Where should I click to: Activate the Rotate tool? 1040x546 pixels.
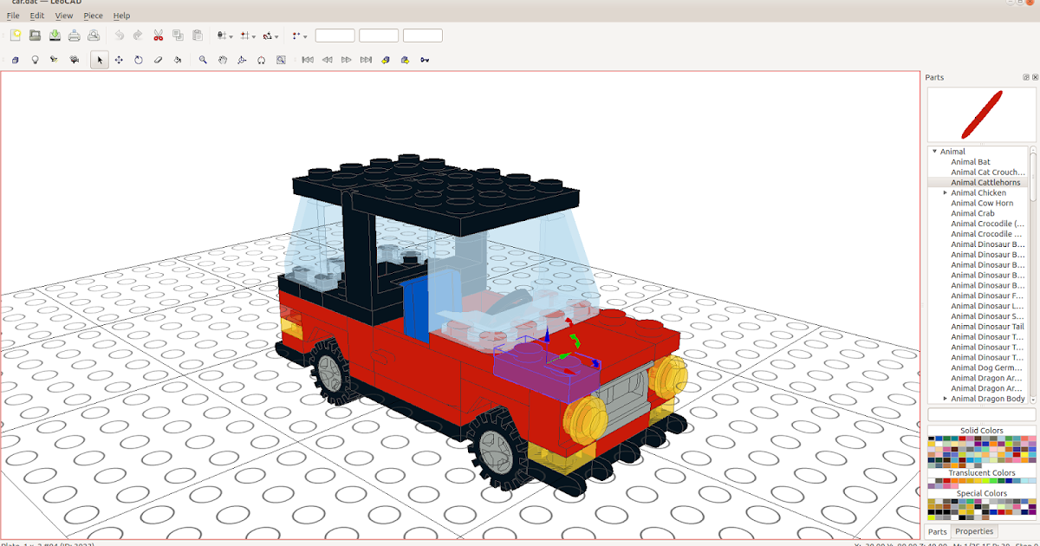[139, 60]
